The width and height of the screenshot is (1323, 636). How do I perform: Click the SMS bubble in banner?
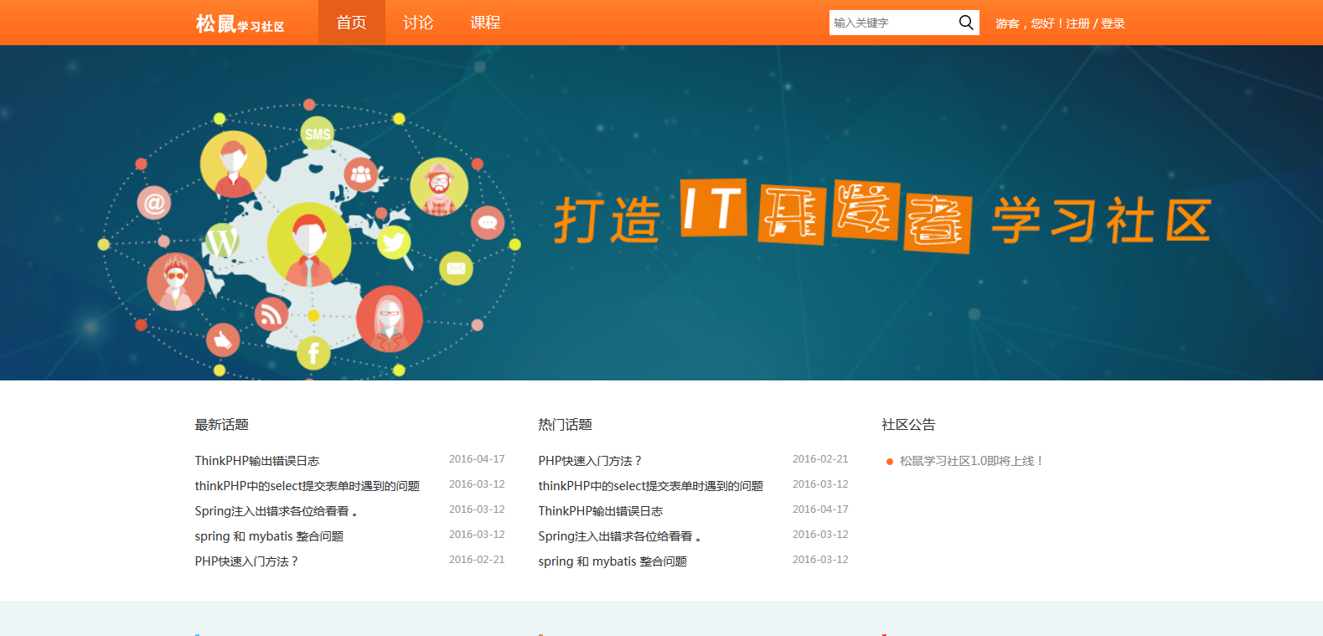point(318,133)
